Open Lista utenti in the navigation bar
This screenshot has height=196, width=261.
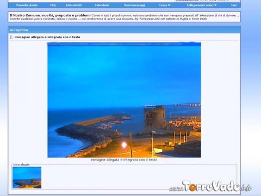pyautogui.click(x=74, y=5)
